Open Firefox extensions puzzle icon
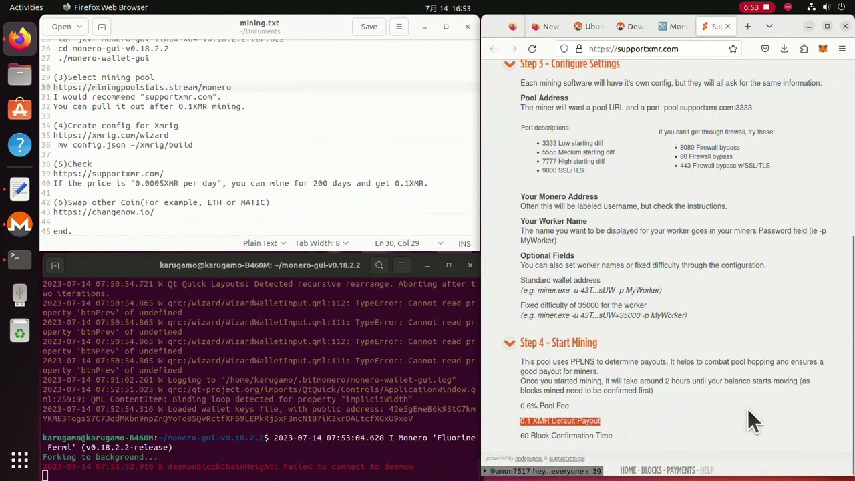 tap(804, 49)
